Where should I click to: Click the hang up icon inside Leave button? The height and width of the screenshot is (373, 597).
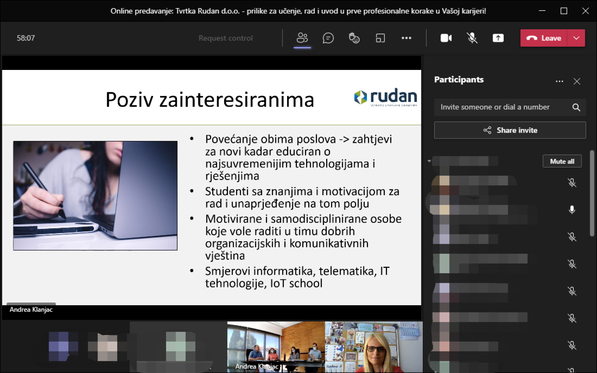point(532,38)
